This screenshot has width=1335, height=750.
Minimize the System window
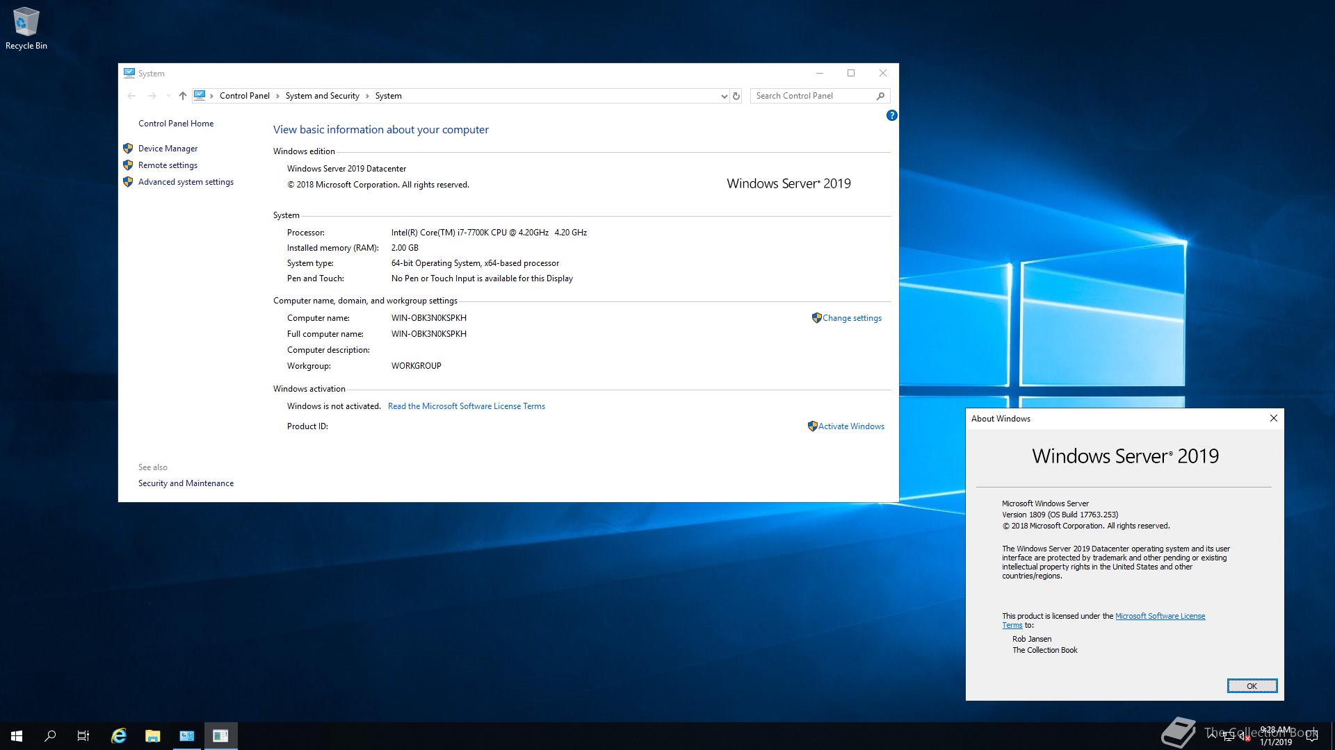pos(820,73)
